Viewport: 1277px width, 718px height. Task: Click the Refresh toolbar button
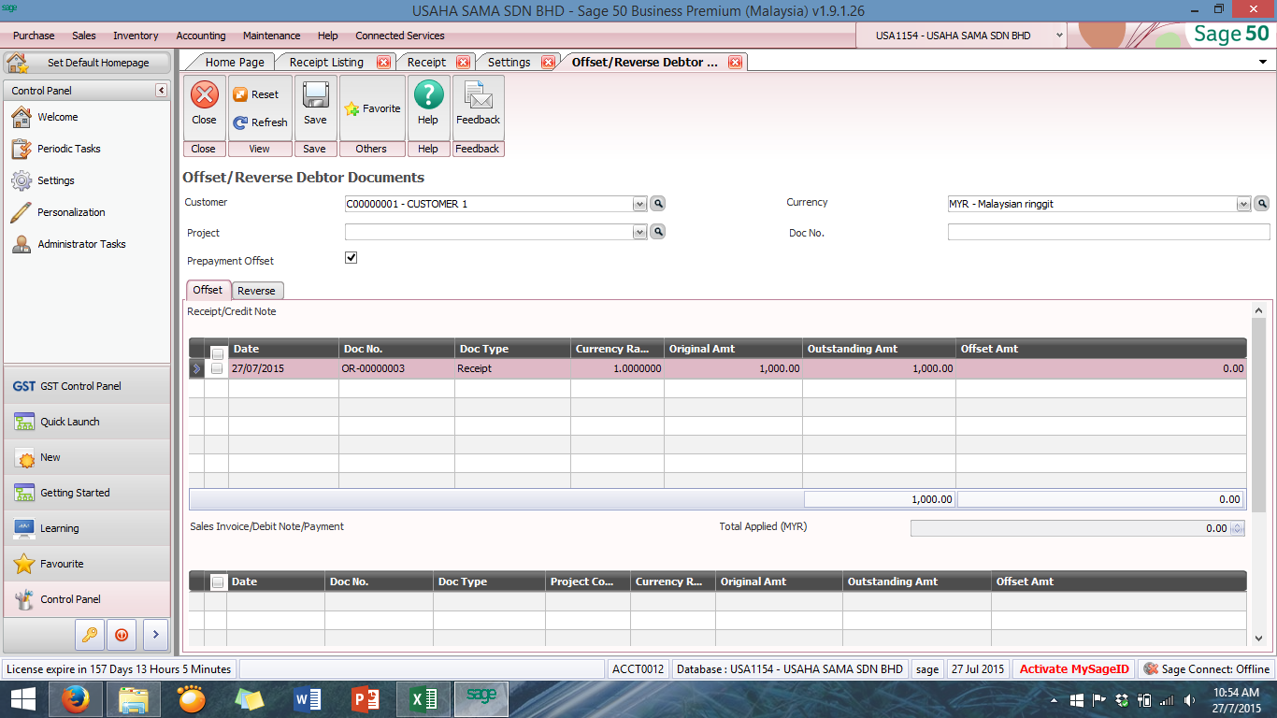tap(260, 122)
